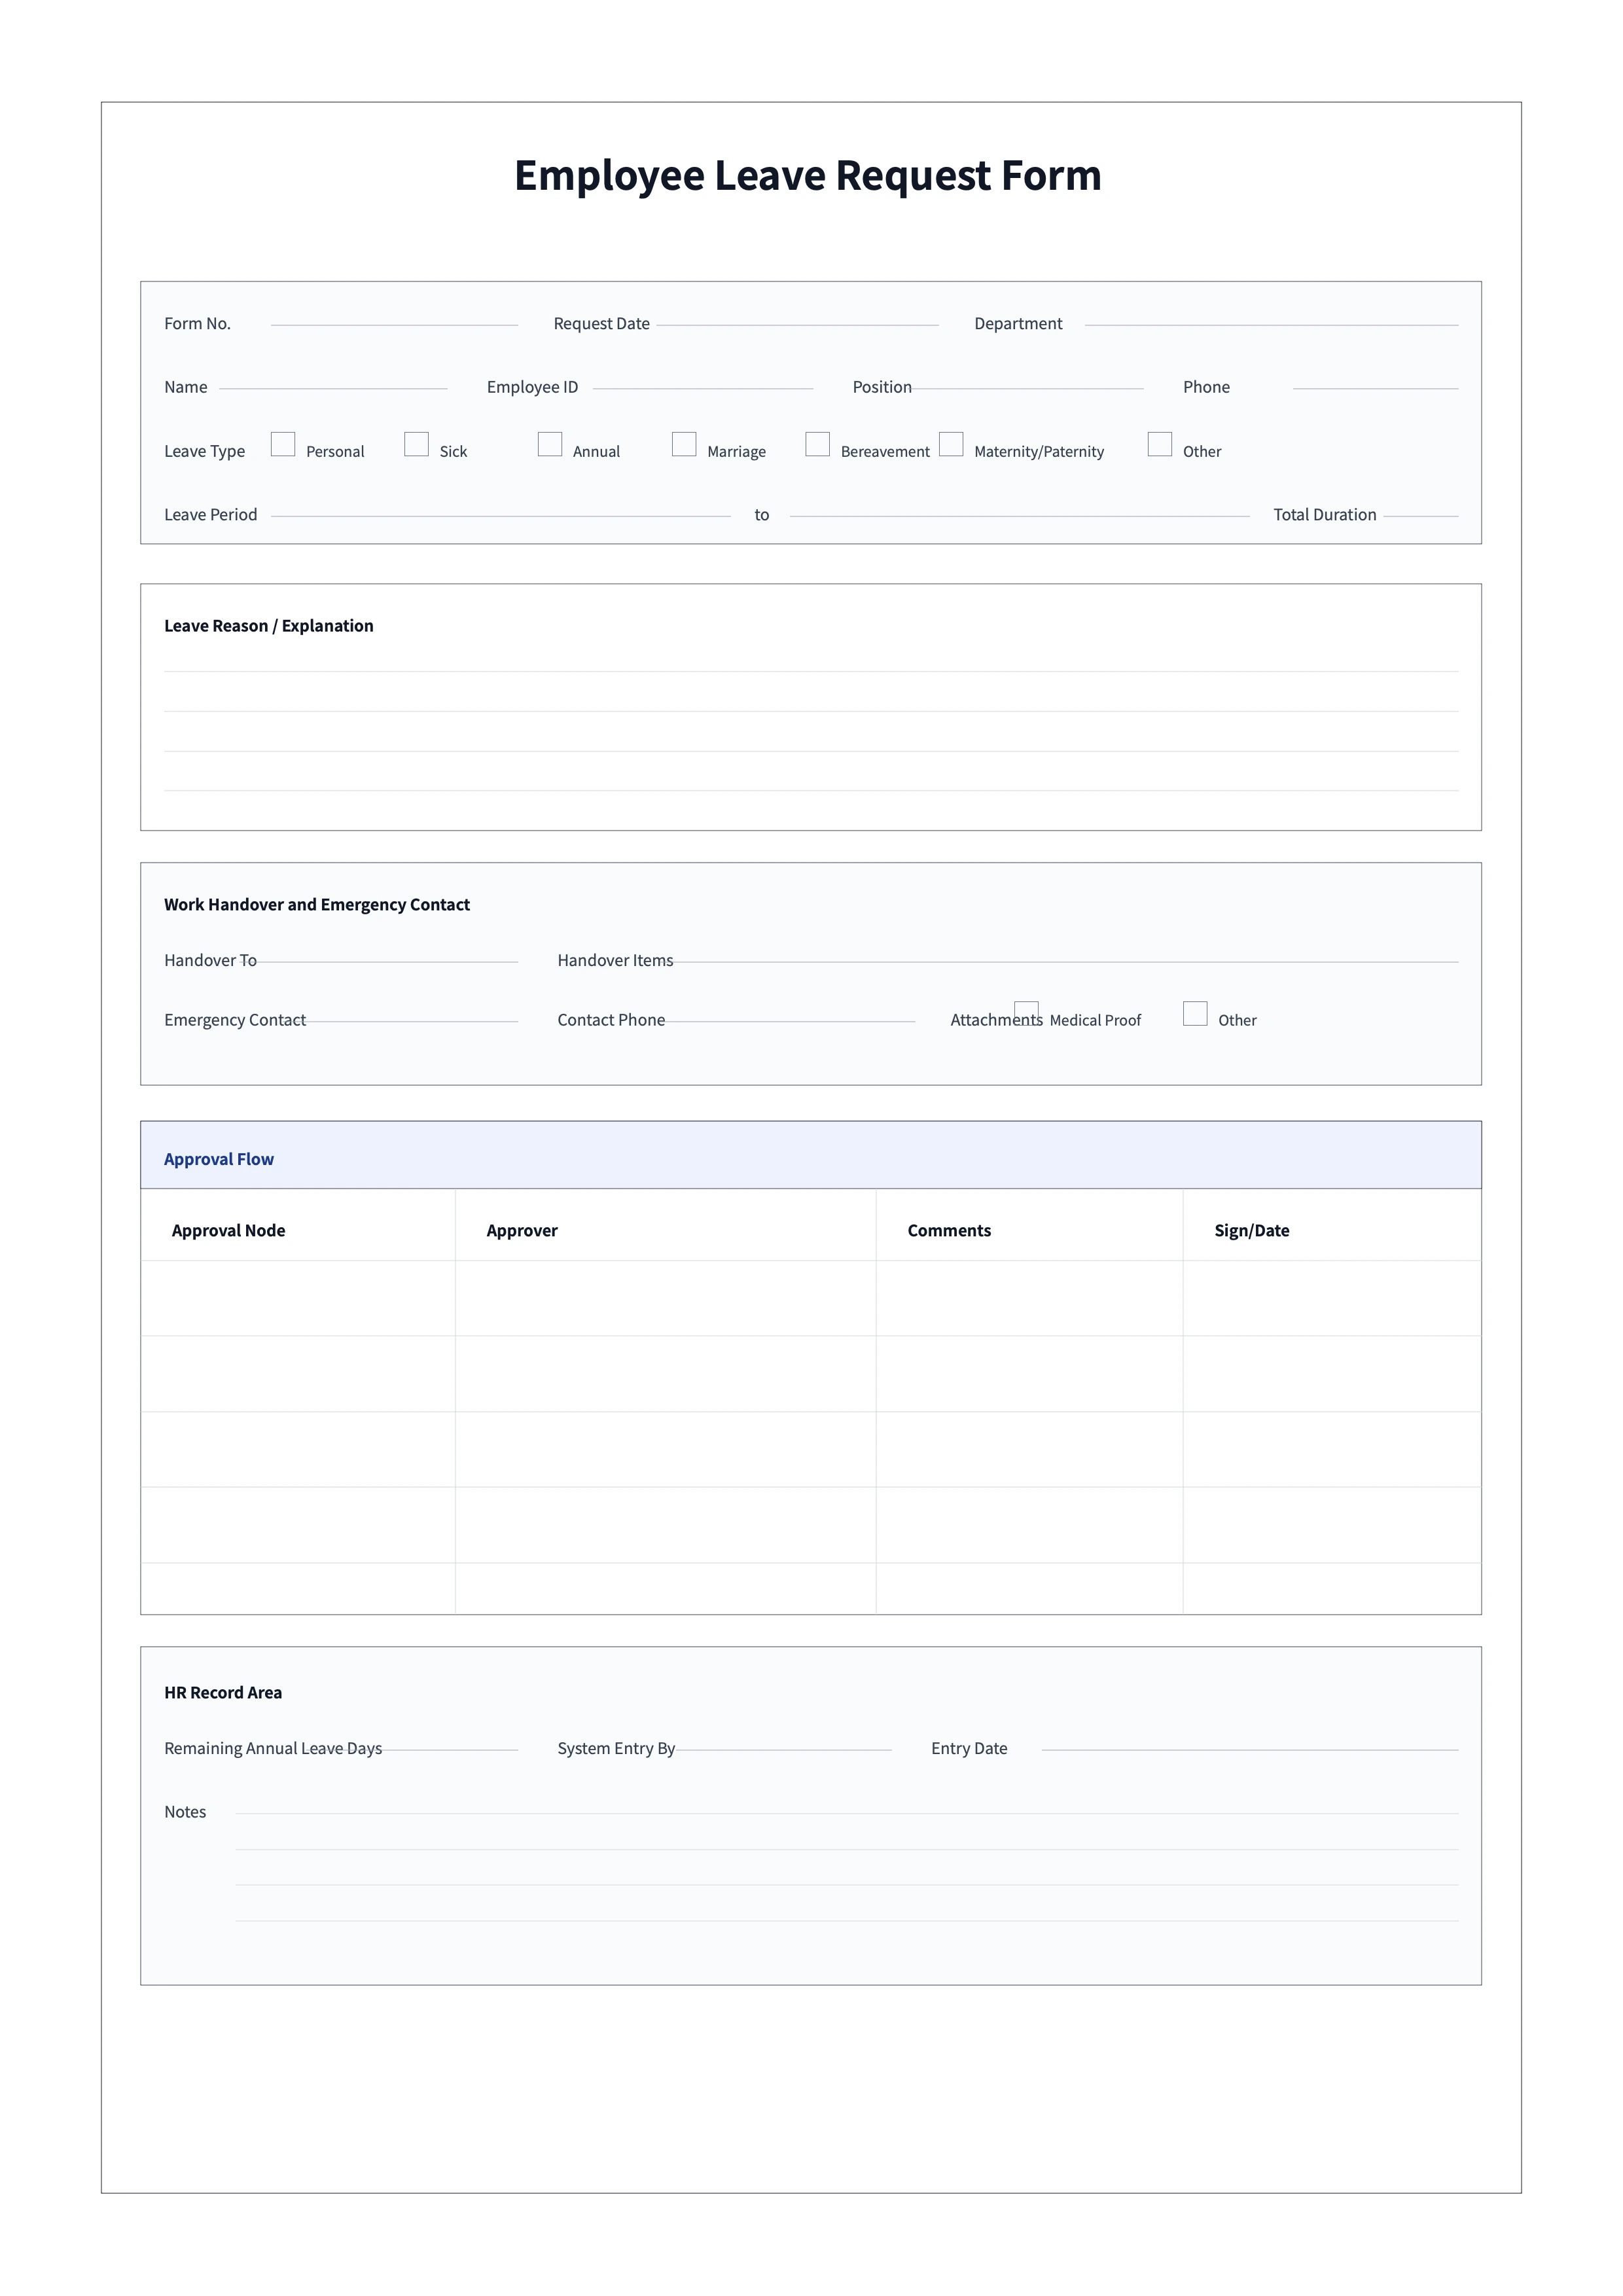The image size is (1623, 2296).
Task: Check the Sick leave type box
Action: 416,444
